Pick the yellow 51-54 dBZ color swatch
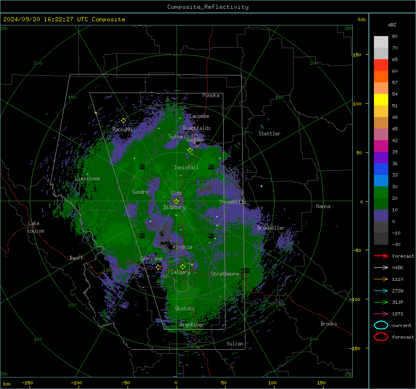The image size is (416, 389). pyautogui.click(x=381, y=100)
